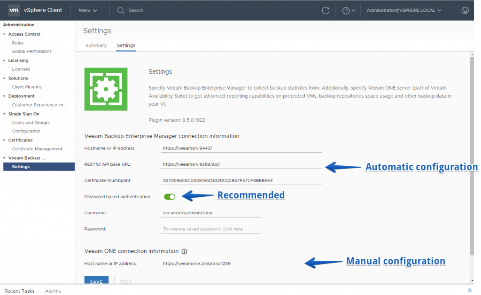The image size is (481, 295).
Task: Show Veeam ONE connection info tooltip
Action: tap(184, 251)
